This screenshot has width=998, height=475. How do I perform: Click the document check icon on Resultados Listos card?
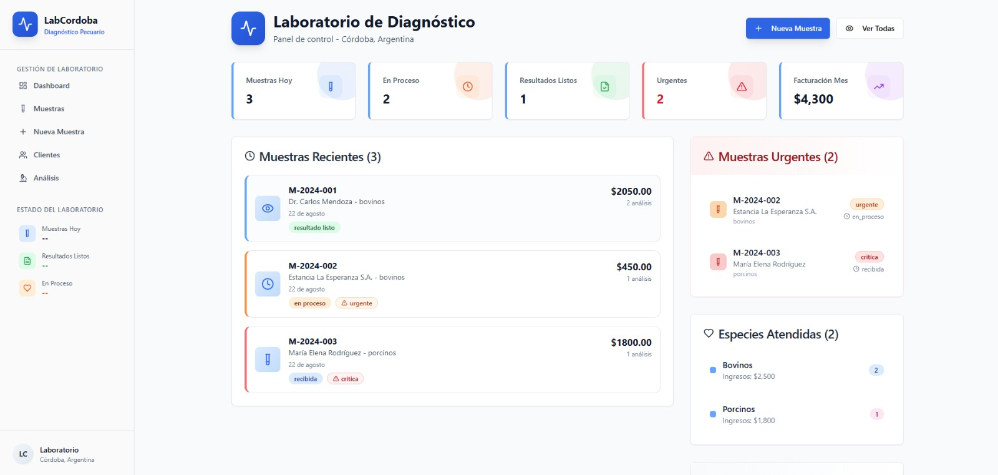(x=604, y=87)
